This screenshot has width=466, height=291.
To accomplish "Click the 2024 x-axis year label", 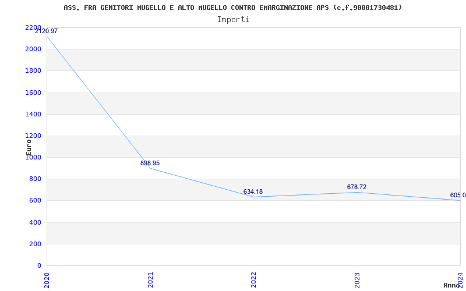I will tap(460, 280).
